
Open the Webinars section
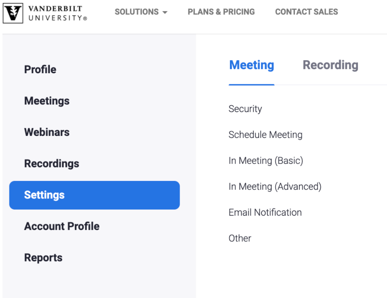click(x=47, y=132)
